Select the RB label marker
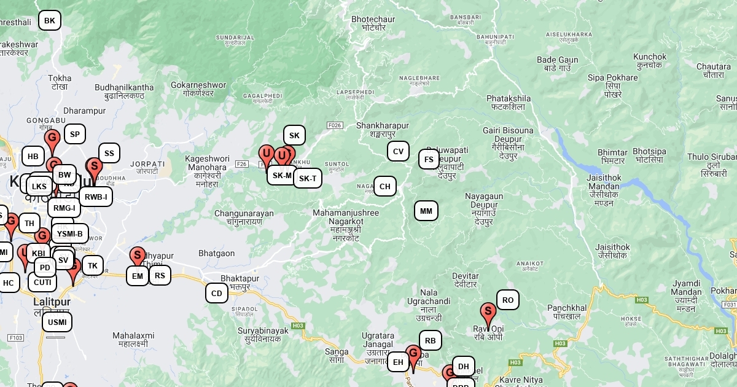This screenshot has width=737, height=387. [430, 340]
